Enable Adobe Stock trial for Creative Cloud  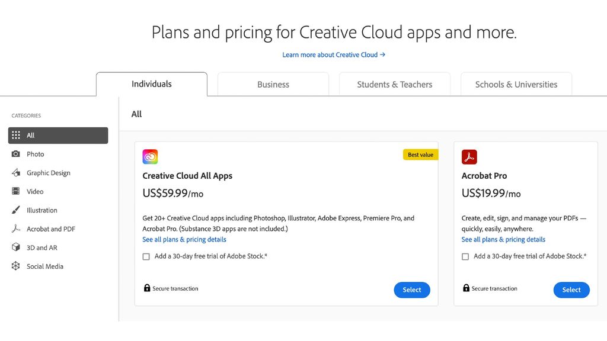[x=146, y=256]
